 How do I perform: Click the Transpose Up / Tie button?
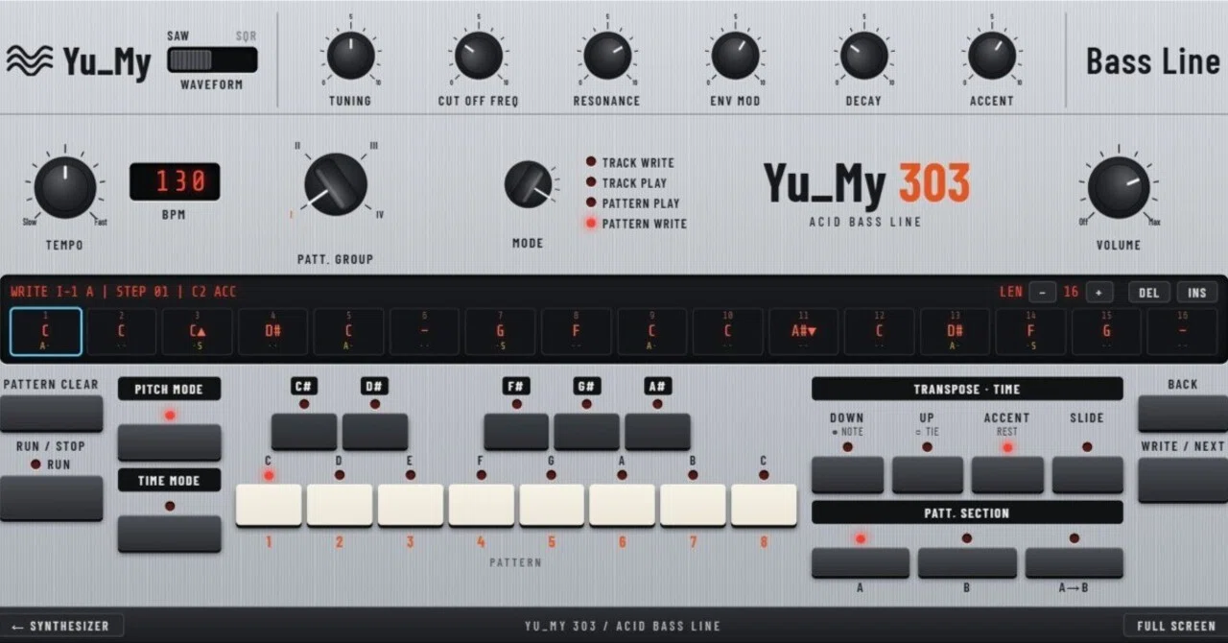point(928,475)
